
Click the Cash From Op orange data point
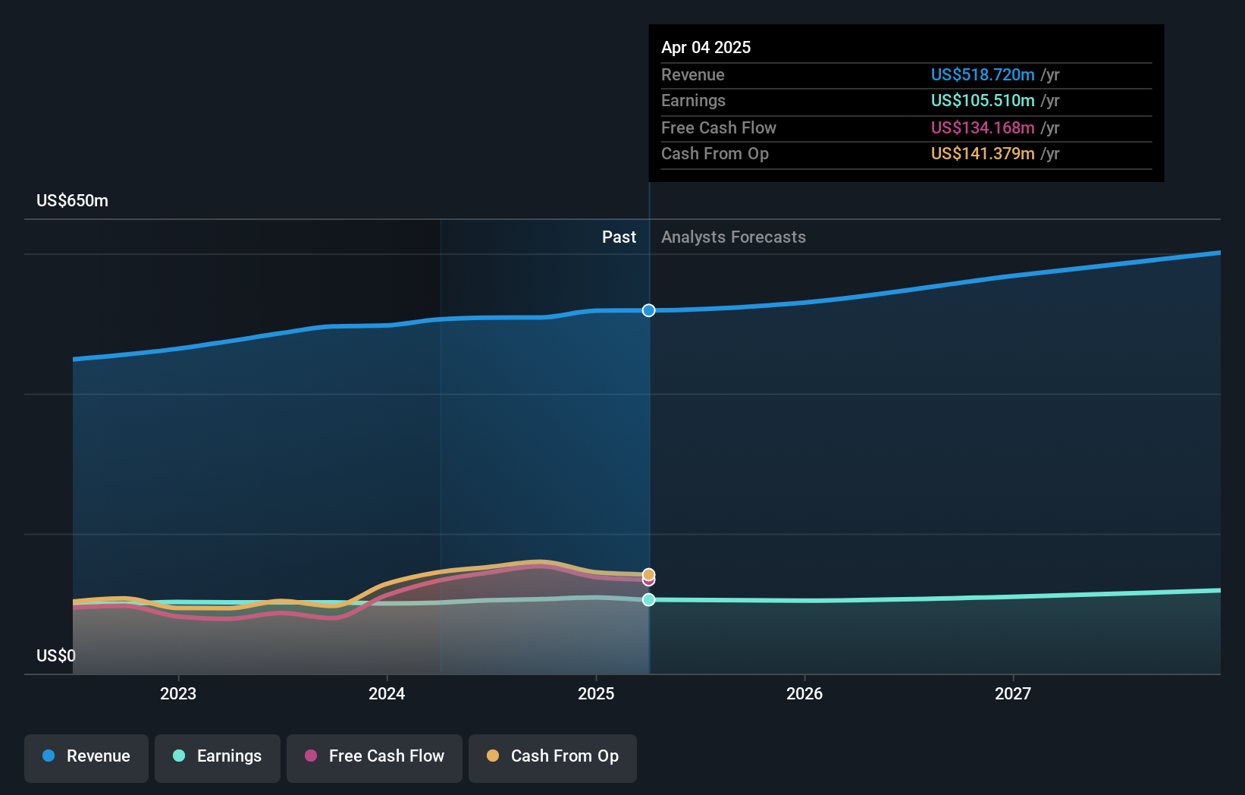click(x=649, y=574)
